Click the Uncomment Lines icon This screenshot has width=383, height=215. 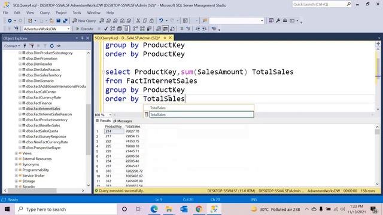[x=188, y=29]
